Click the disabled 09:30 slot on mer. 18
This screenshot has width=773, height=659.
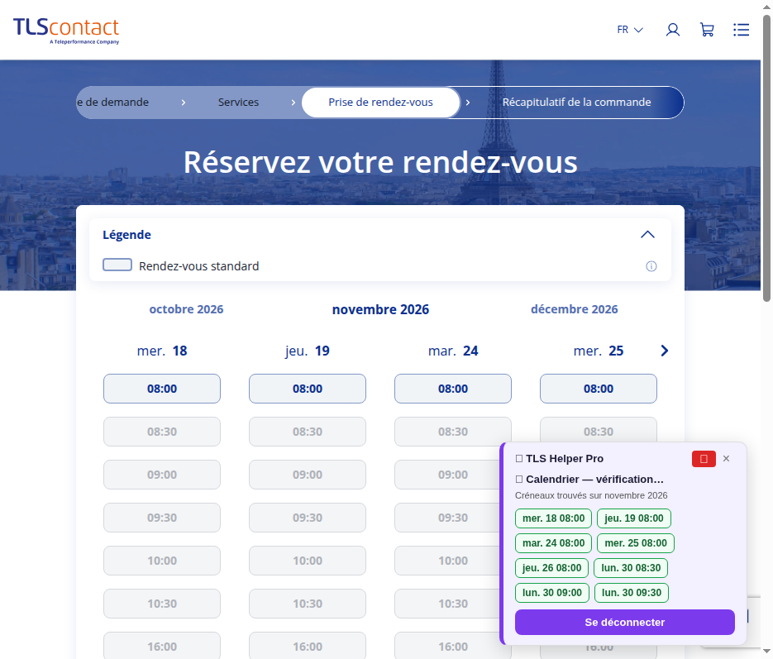pyautogui.click(x=162, y=518)
